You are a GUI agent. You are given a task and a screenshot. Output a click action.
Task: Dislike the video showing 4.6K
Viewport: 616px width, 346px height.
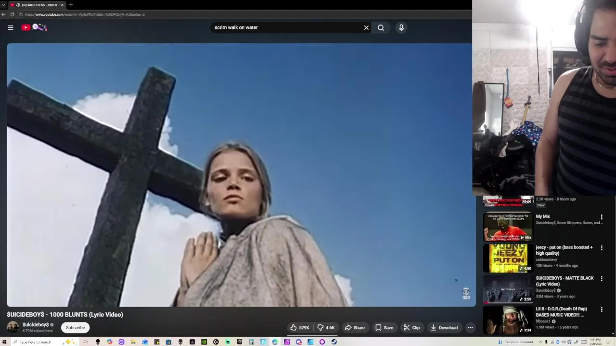(x=326, y=328)
